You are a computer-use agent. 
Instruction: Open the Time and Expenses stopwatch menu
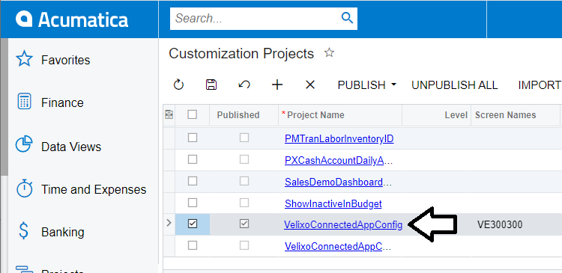[25, 188]
